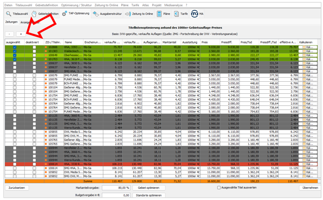Select the TAP-Optimierung gear icon
Screen dimensions: 323x200
point(65,14)
